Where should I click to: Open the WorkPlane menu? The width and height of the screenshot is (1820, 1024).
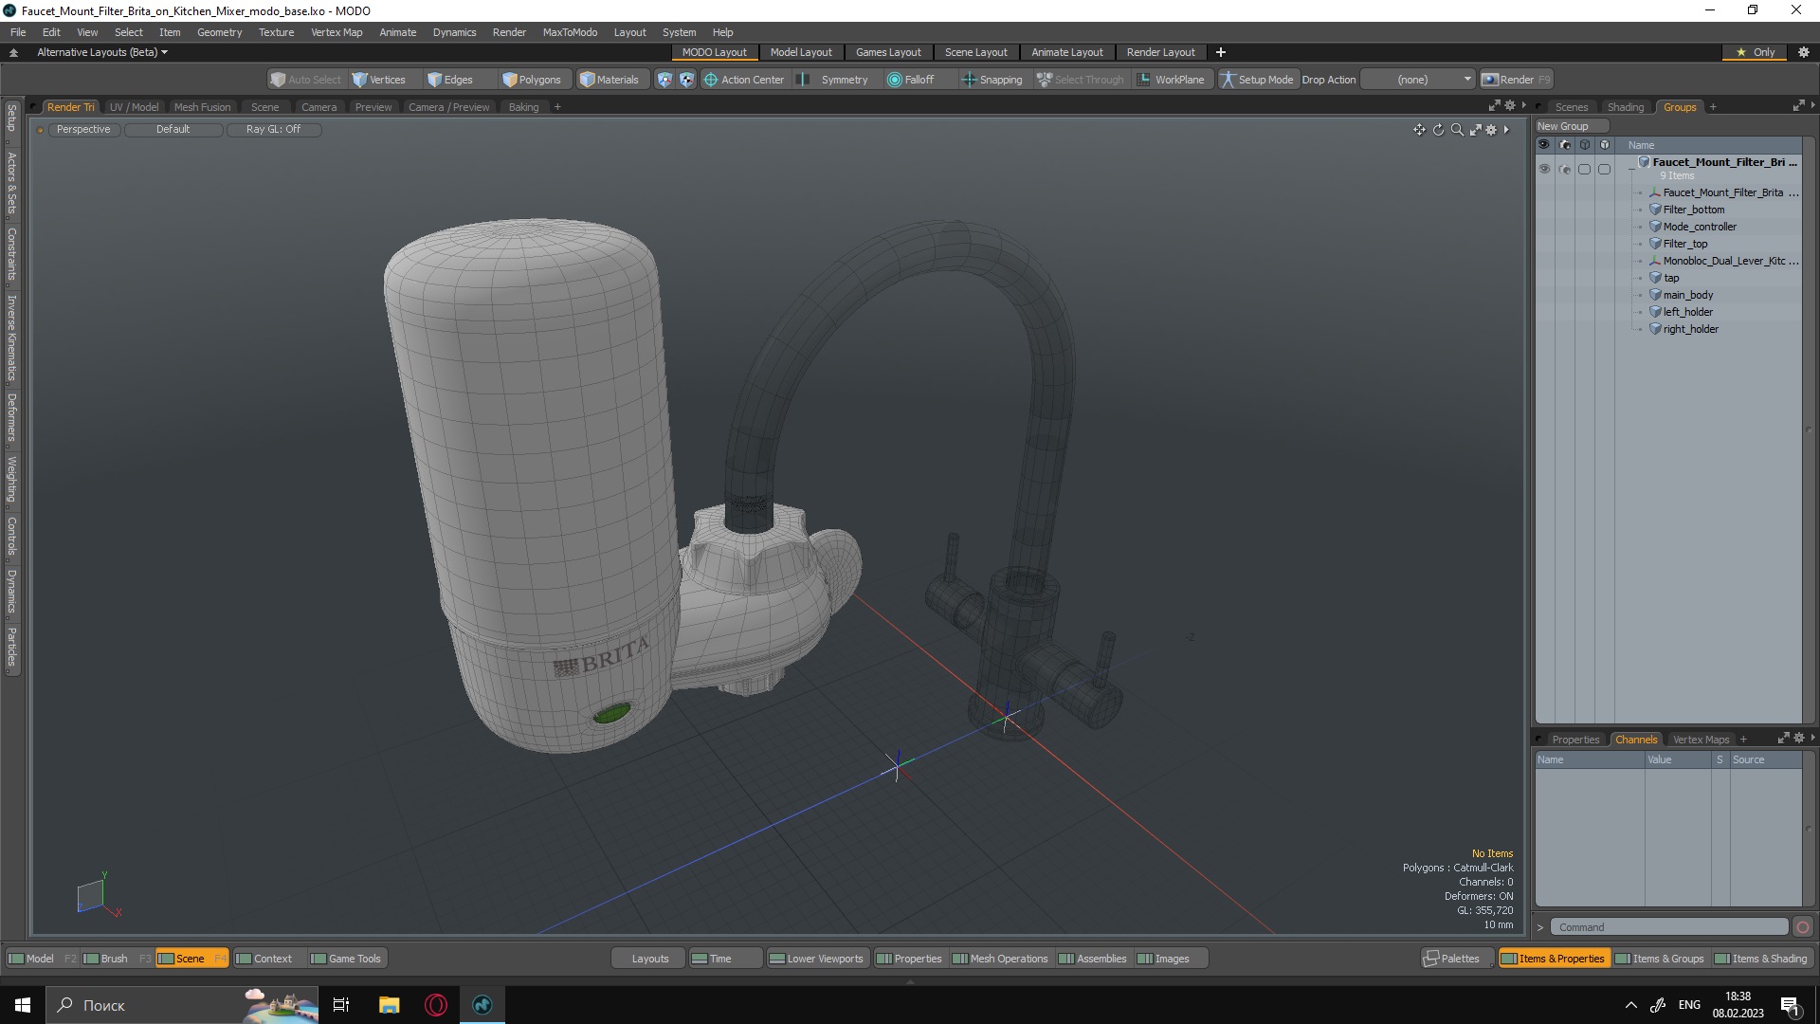tap(1171, 80)
